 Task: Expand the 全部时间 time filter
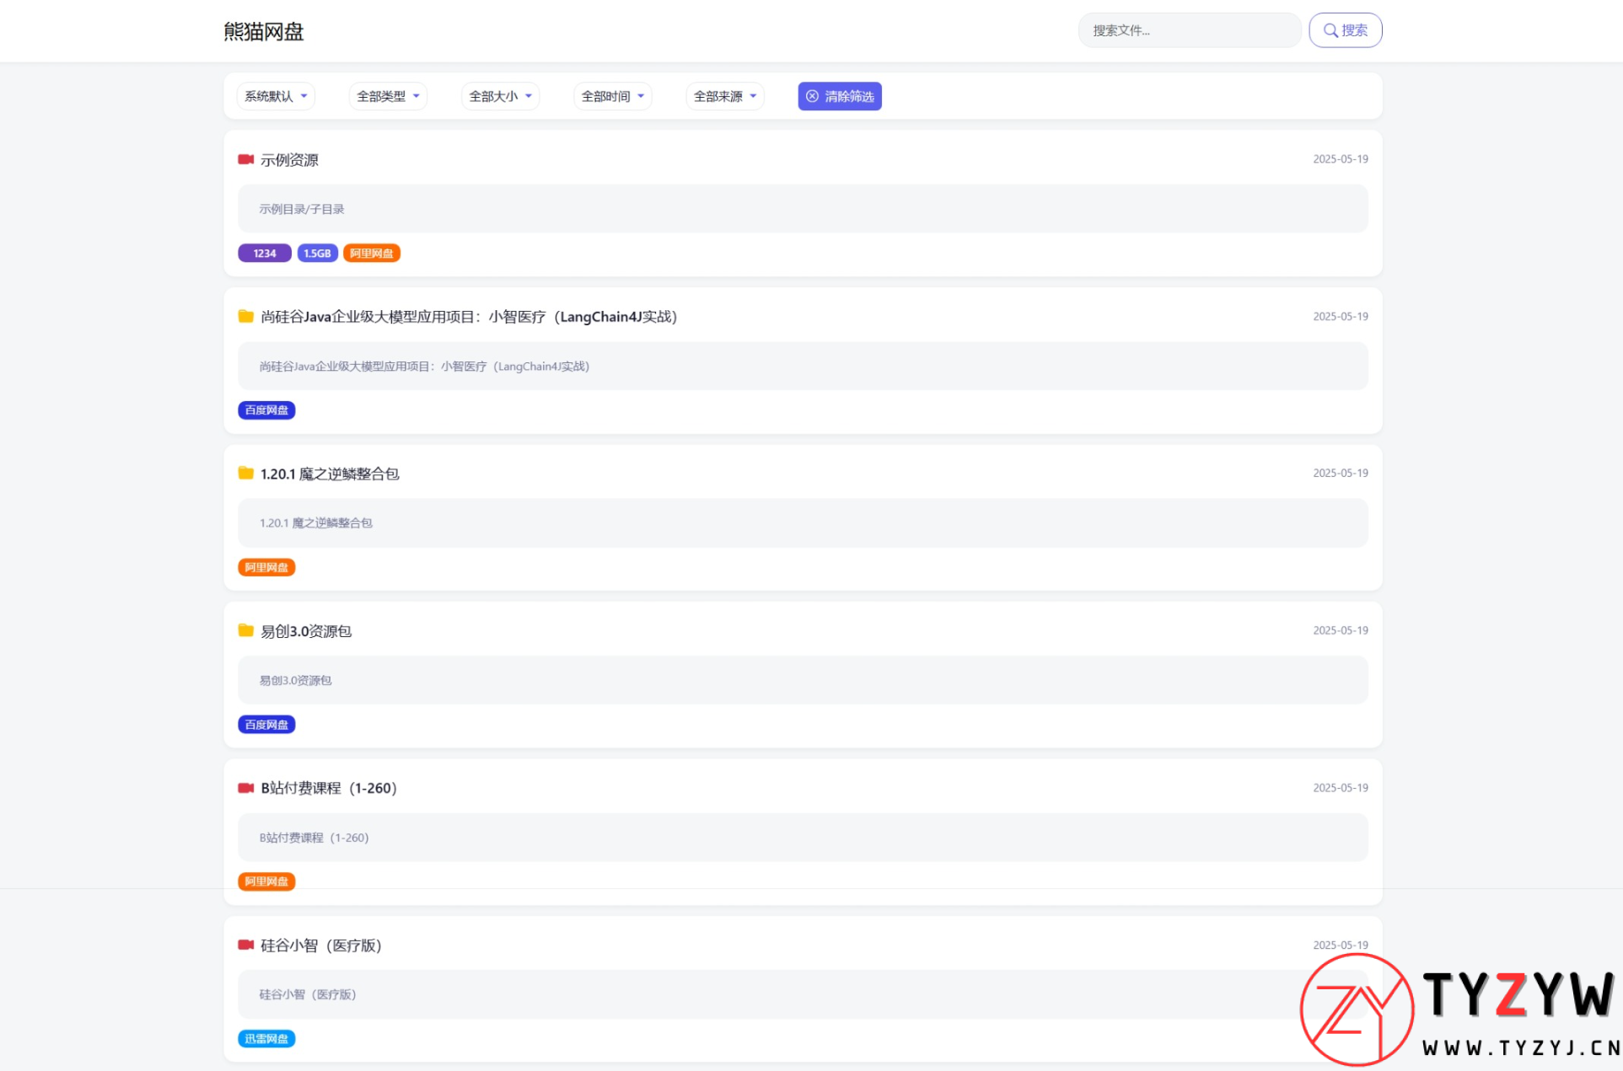(x=612, y=96)
